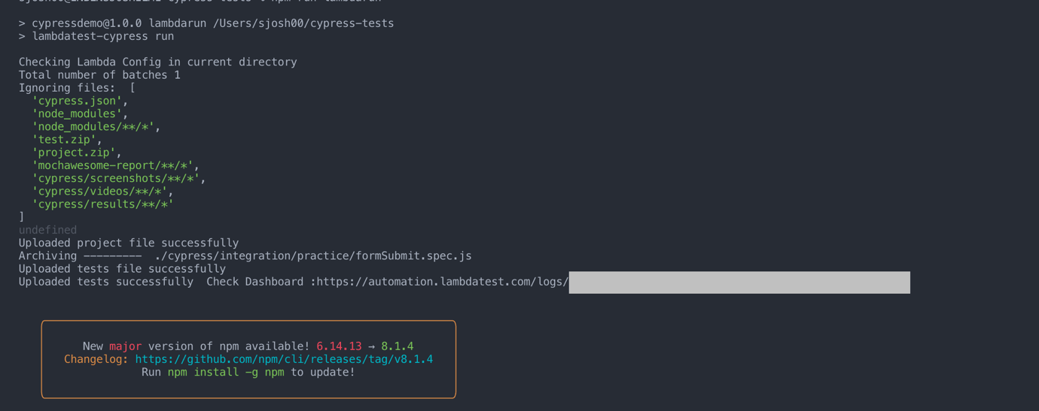This screenshot has height=411, width=1039.
Task: Click the 'lambdatest-cypress run' command line
Action: tap(102, 36)
